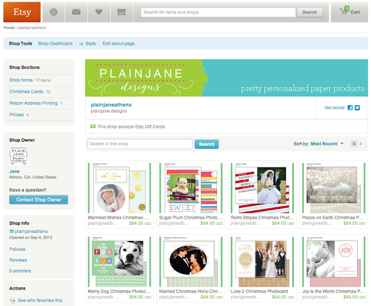Open the shopping cart icon
Image resolution: width=371 pixels, height=306 pixels.
click(x=344, y=10)
